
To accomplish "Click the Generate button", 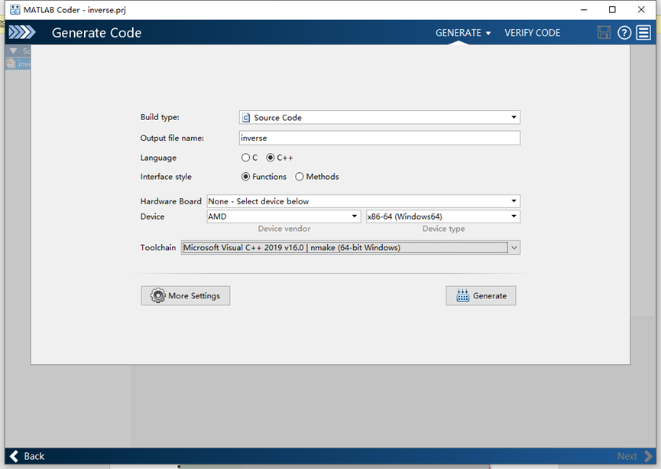I will tap(481, 295).
